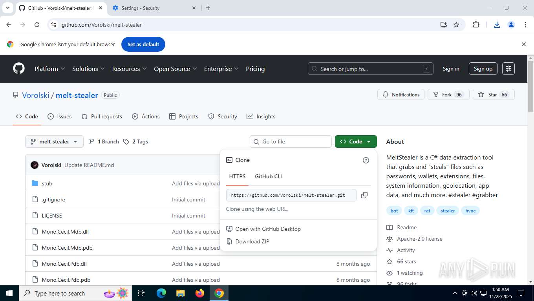Select the clone URL text field
This screenshot has width=534, height=301.
[291, 195]
